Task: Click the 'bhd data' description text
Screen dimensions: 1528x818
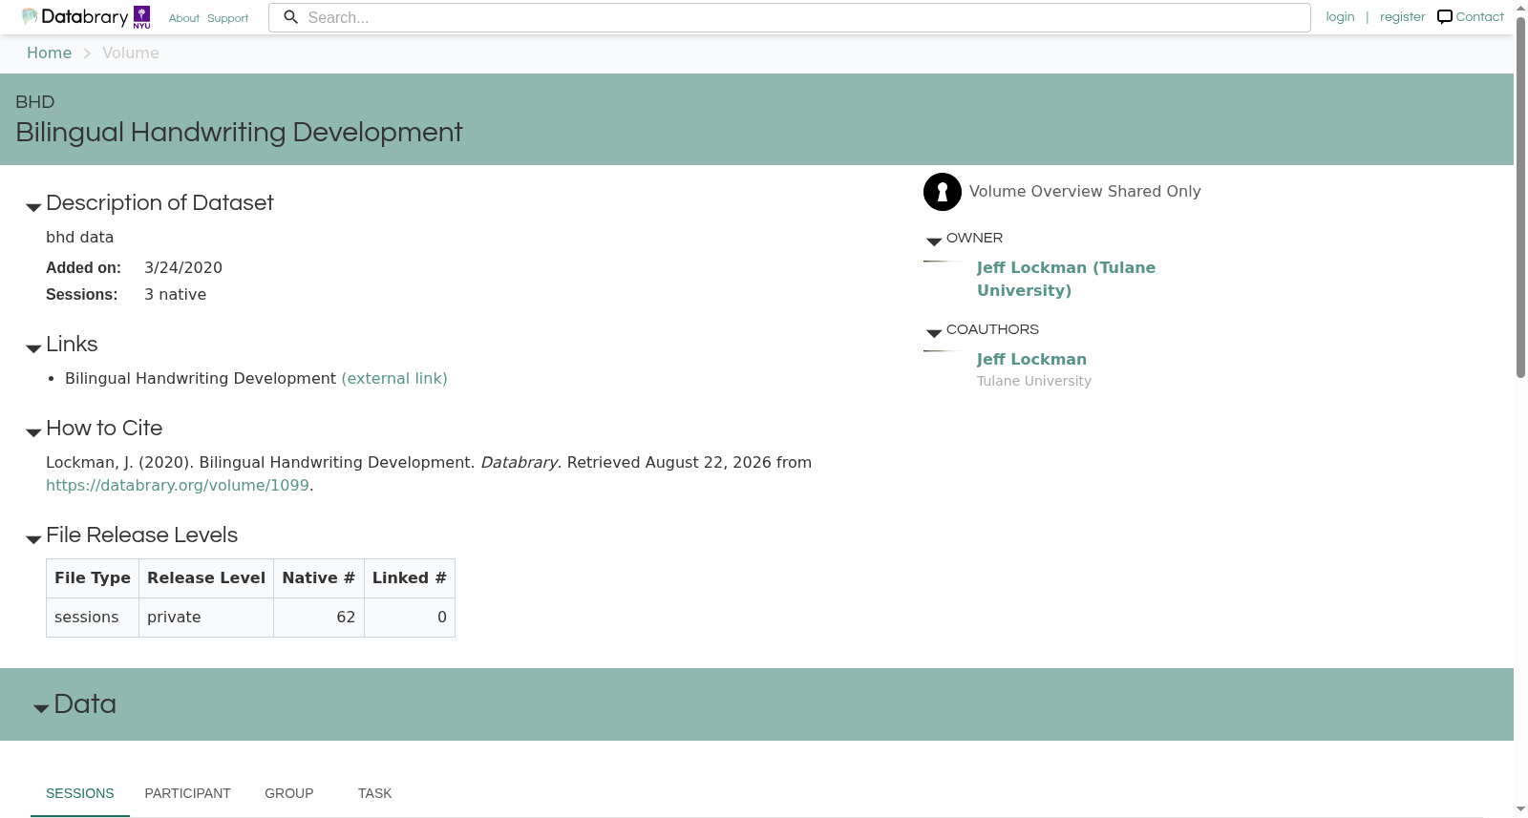Action: (79, 238)
